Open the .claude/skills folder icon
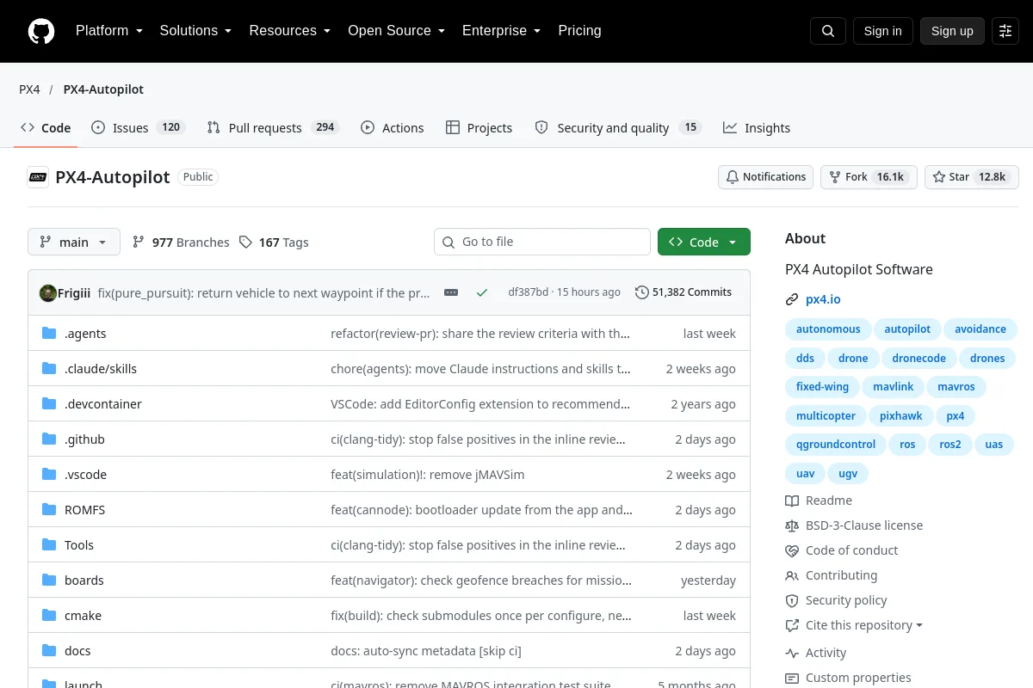 tap(49, 369)
